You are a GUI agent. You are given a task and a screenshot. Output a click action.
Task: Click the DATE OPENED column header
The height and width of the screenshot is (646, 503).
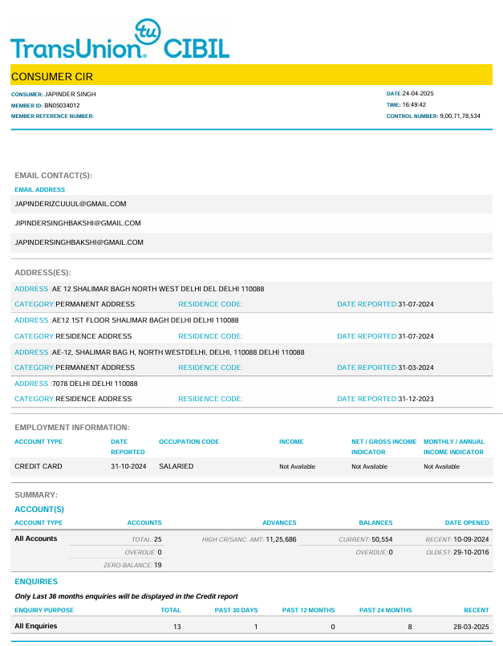click(467, 522)
